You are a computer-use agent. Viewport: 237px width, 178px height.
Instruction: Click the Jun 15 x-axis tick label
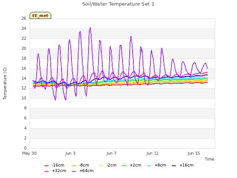point(194,153)
